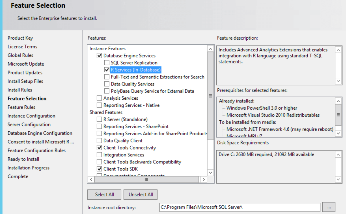
Task: Click the Unselect All button
Action: coord(140,195)
